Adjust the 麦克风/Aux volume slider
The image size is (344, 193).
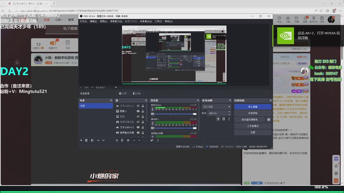(175, 114)
